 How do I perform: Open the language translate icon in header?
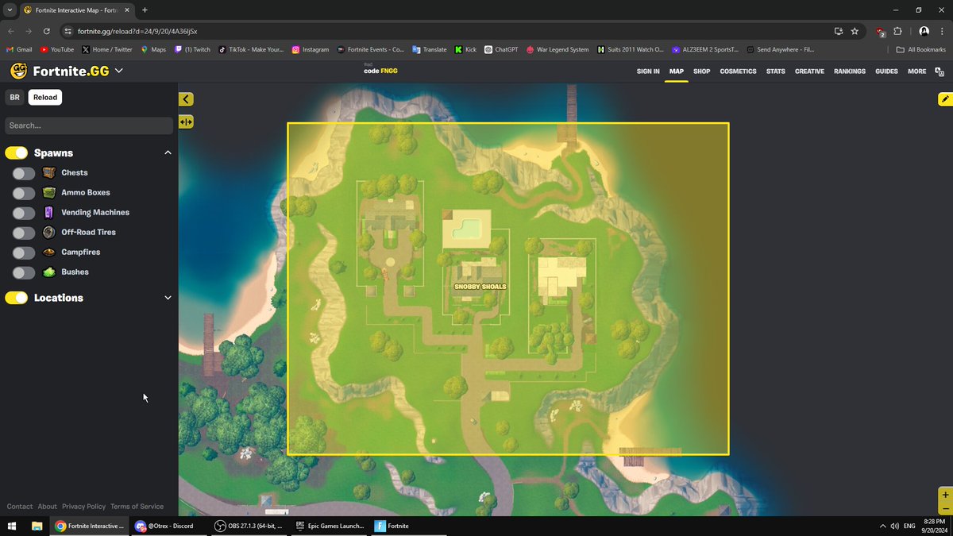coord(940,71)
